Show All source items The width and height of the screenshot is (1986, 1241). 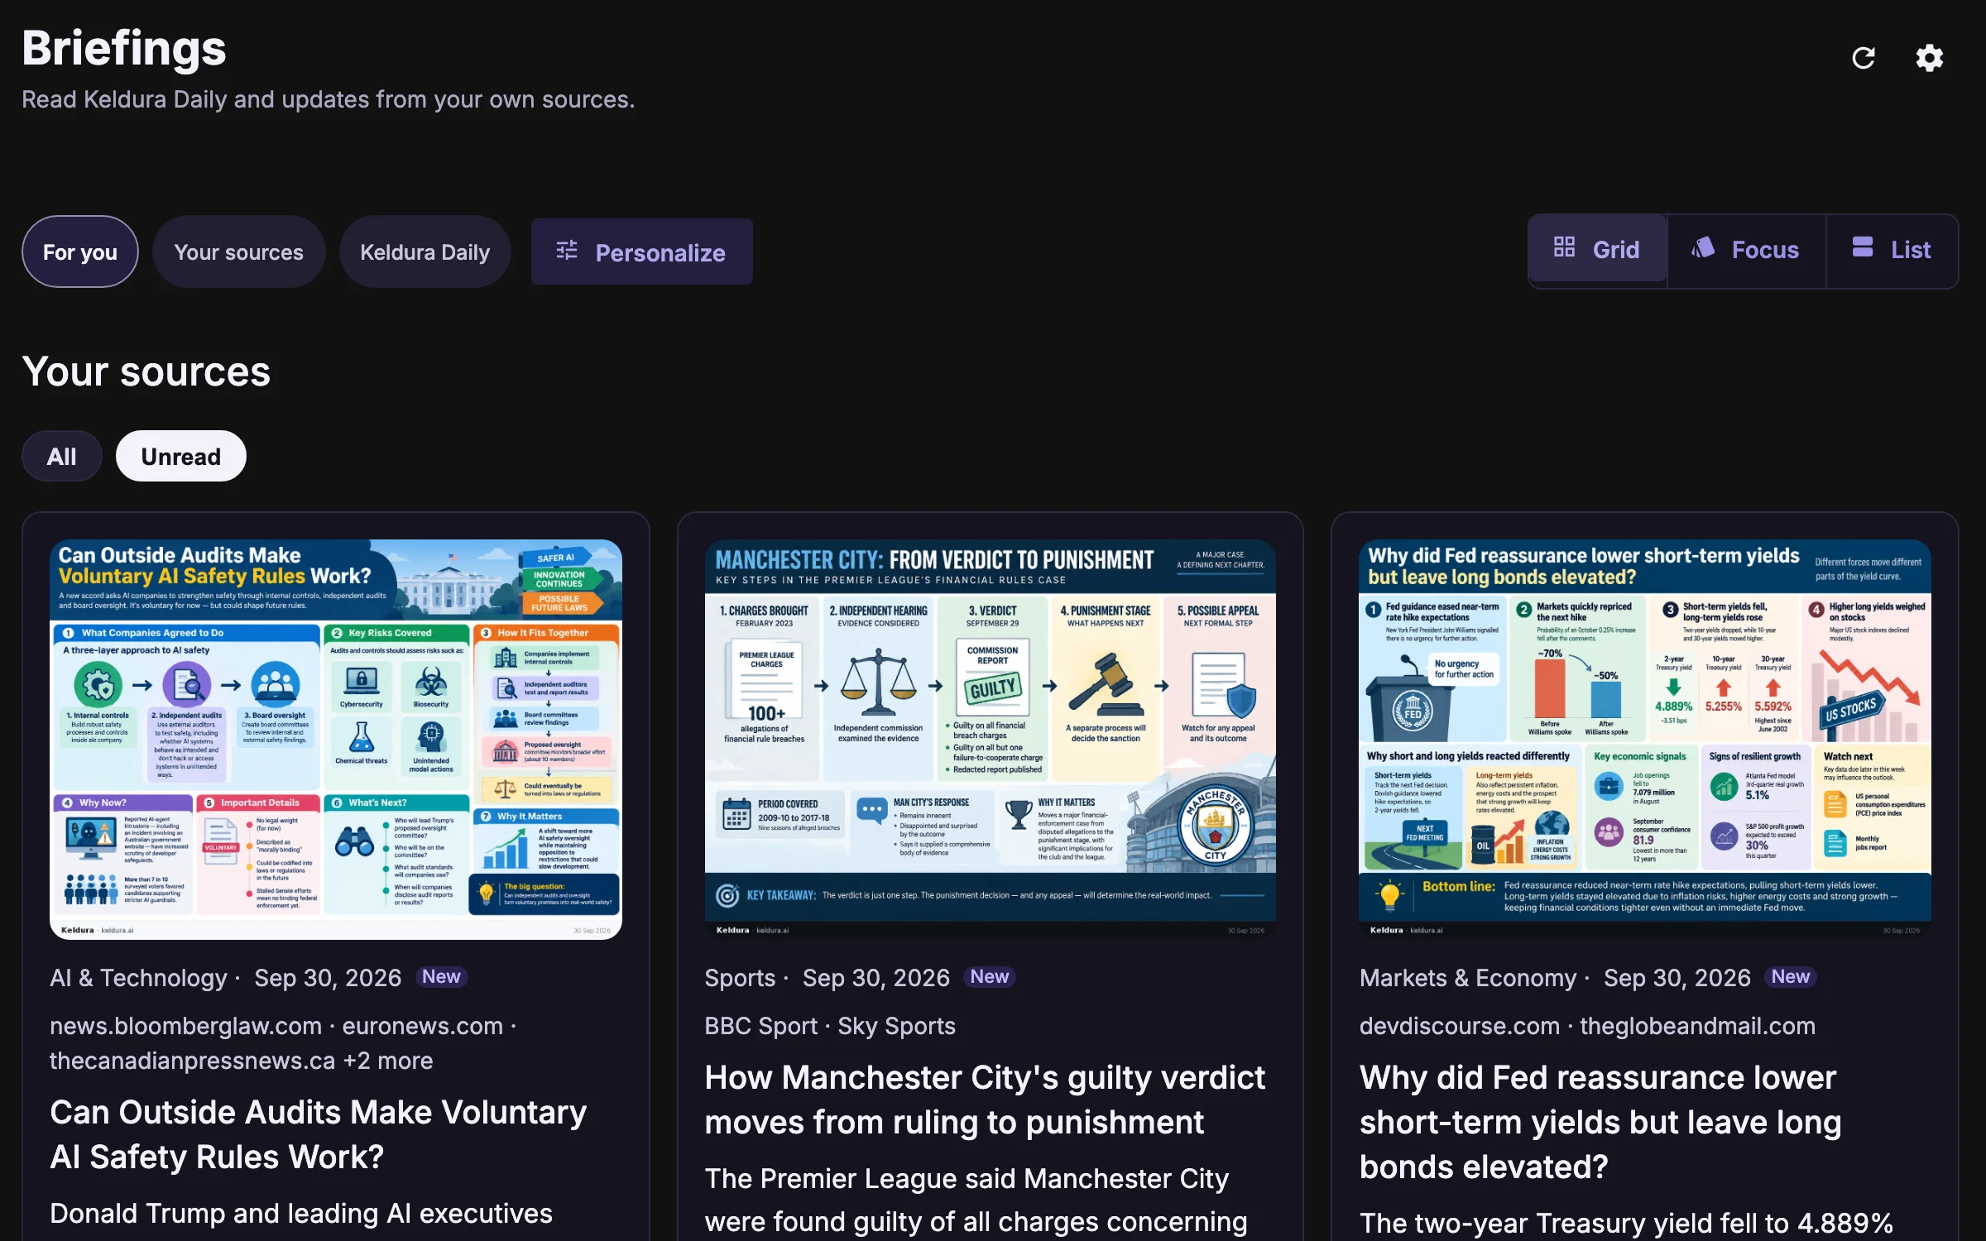62,456
